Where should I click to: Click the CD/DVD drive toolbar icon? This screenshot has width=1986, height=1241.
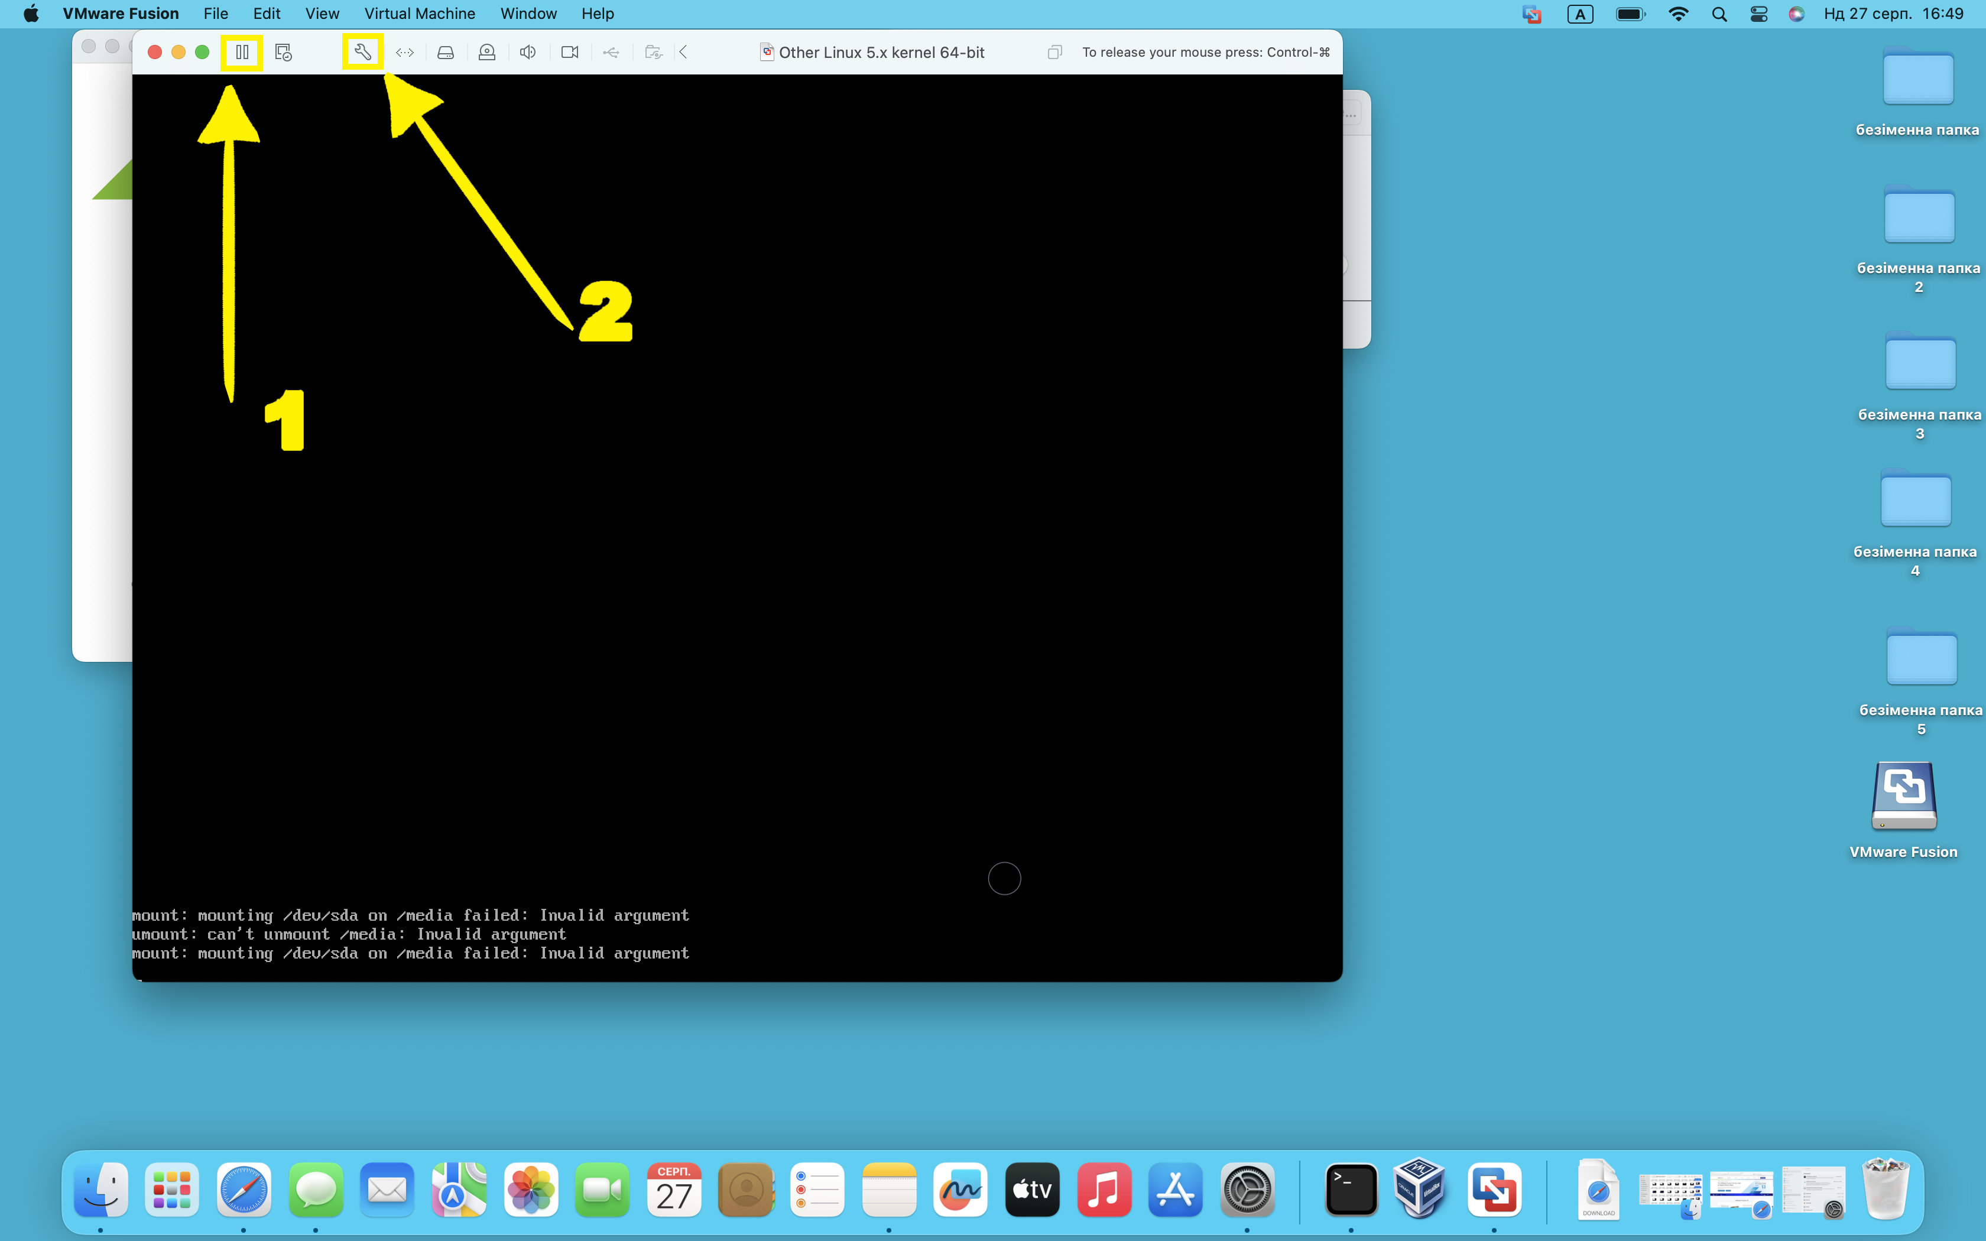click(486, 53)
